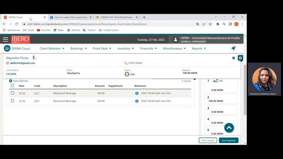Sort by the Amount column header
The height and width of the screenshot is (159, 283).
click(99, 86)
